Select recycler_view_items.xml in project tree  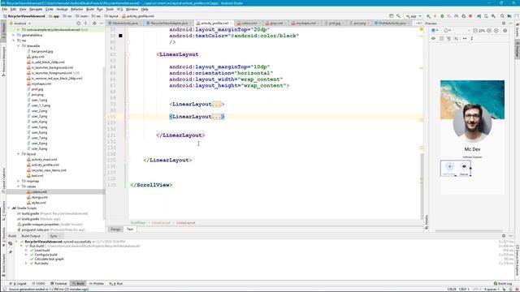pyautogui.click(x=49, y=170)
